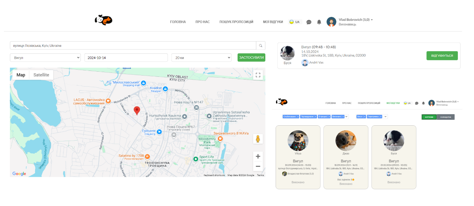This screenshot has height=206, width=474.
Task: Click the address search magnifier icon
Action: point(261,46)
